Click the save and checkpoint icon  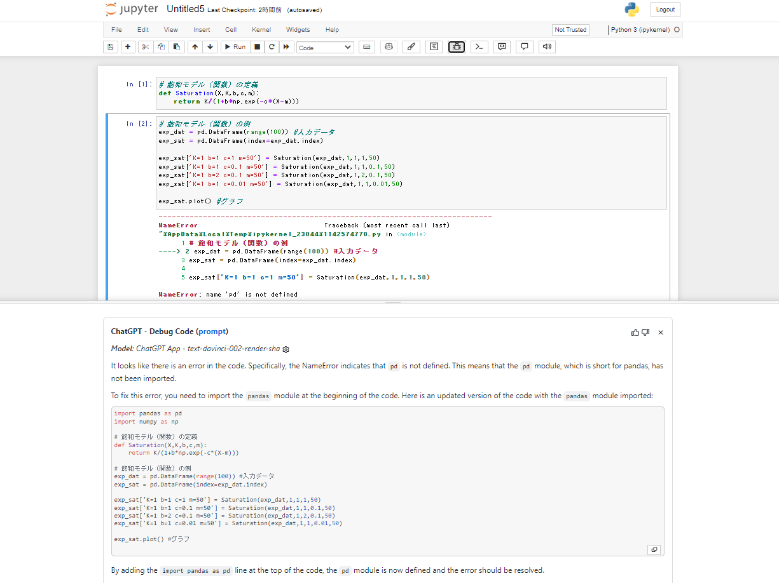coord(111,47)
